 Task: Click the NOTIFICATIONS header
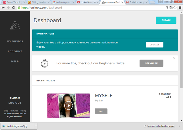pyautogui.click(x=45, y=34)
